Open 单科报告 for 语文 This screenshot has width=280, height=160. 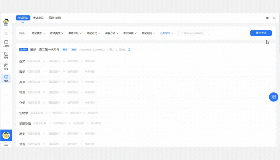(x=90, y=61)
